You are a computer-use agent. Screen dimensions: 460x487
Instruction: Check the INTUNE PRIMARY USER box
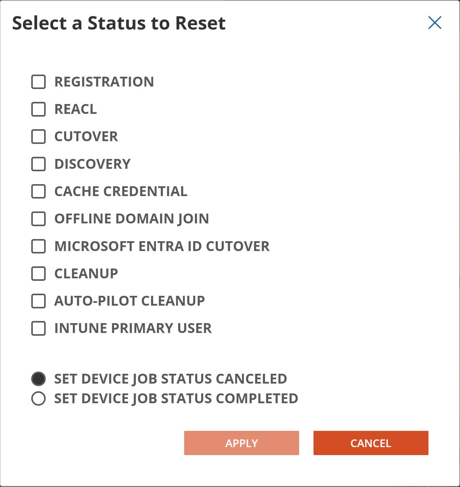click(38, 328)
